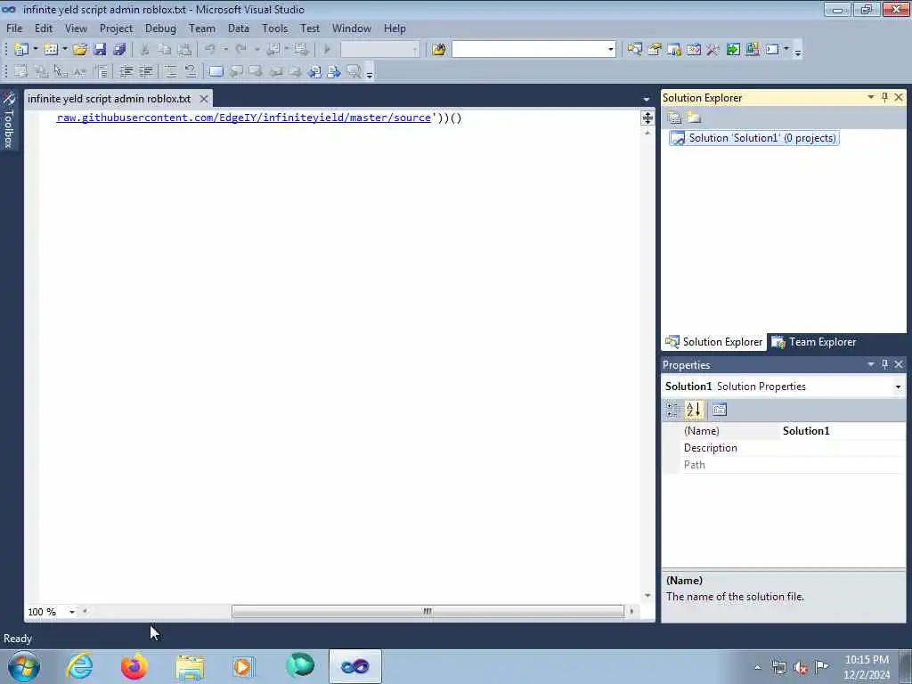
Task: Select the infinite yeld script admin roblox.txt tab
Action: point(110,99)
